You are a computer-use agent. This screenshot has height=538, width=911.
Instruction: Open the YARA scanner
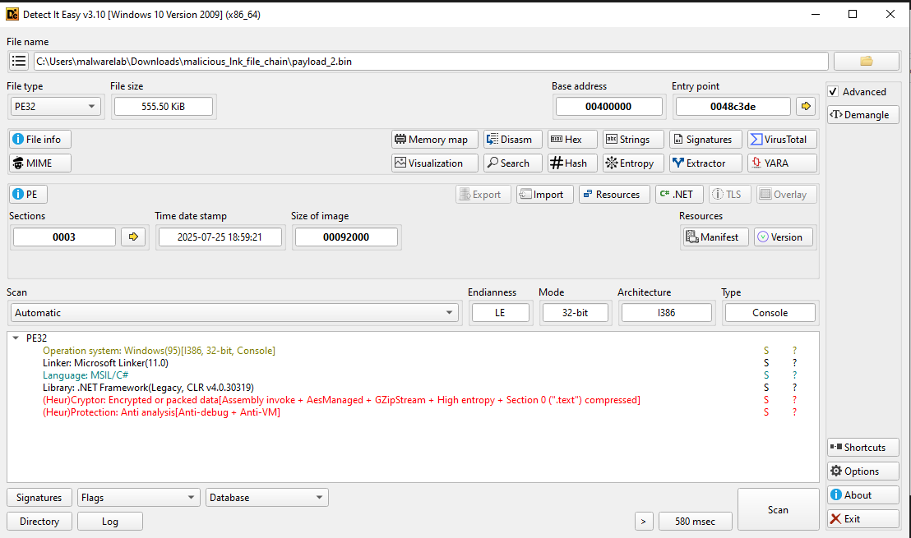pos(782,163)
